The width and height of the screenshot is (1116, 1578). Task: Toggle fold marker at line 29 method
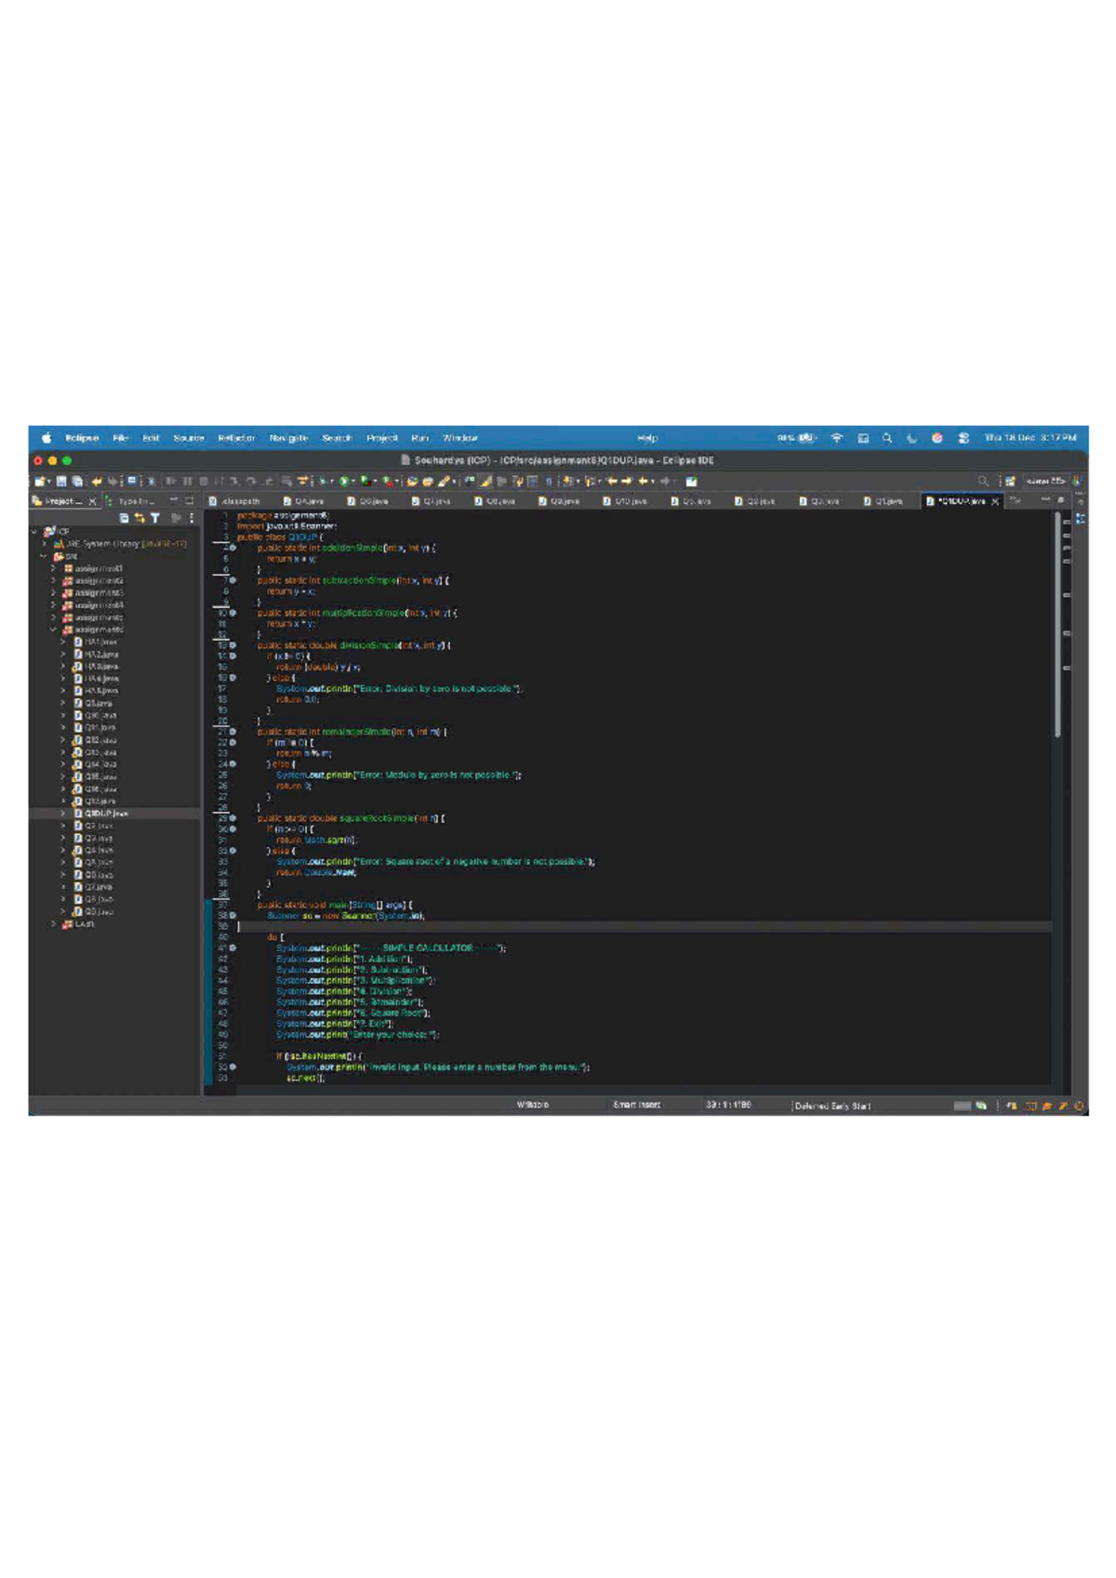pyautogui.click(x=232, y=818)
